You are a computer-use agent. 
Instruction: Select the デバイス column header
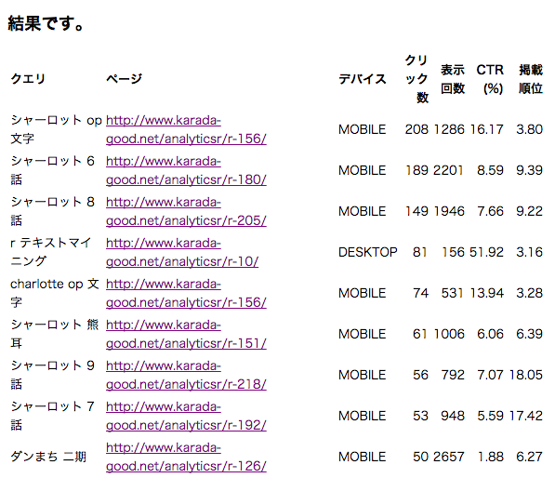point(362,79)
